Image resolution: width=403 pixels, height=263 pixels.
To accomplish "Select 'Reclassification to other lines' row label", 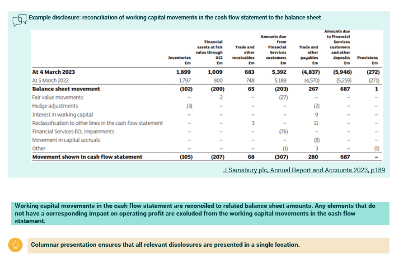I will (x=98, y=123).
